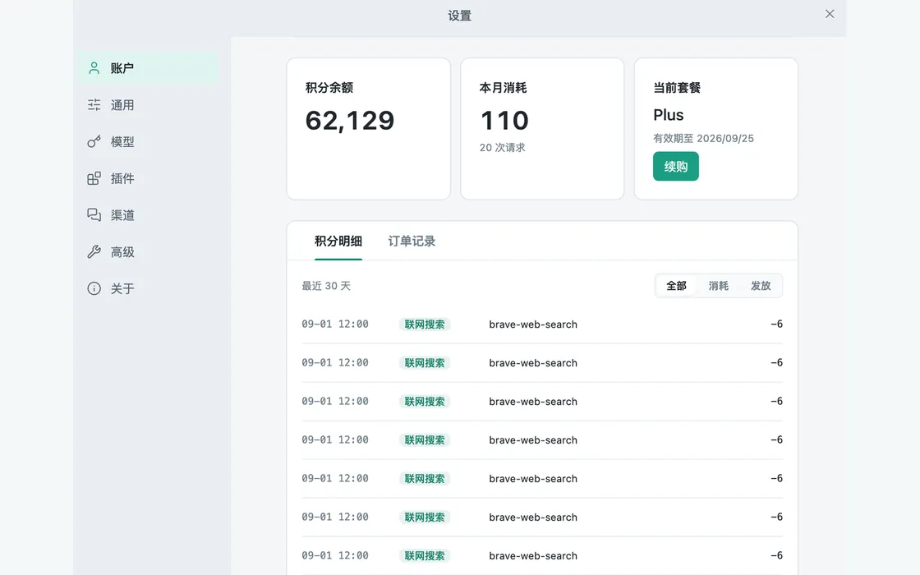
Task: Close the 设置 dialog with the X
Action: coord(830,14)
